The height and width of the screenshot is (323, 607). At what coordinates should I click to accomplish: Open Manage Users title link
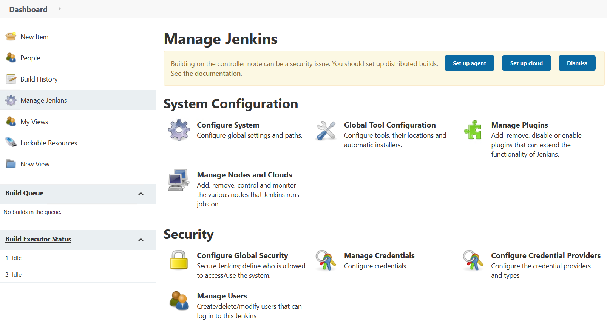pyautogui.click(x=222, y=296)
